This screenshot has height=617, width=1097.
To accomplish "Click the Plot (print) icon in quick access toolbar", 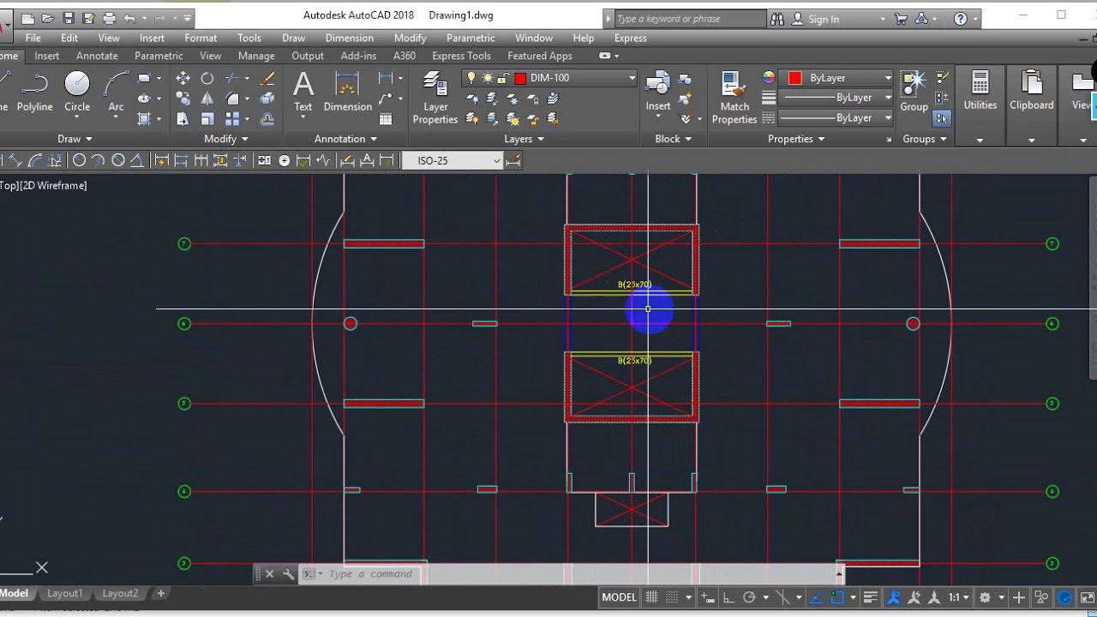I will 109,18.
